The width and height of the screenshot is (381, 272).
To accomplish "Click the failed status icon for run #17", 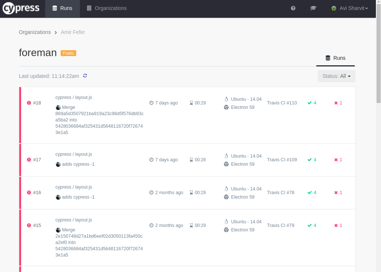I will 29,160.
